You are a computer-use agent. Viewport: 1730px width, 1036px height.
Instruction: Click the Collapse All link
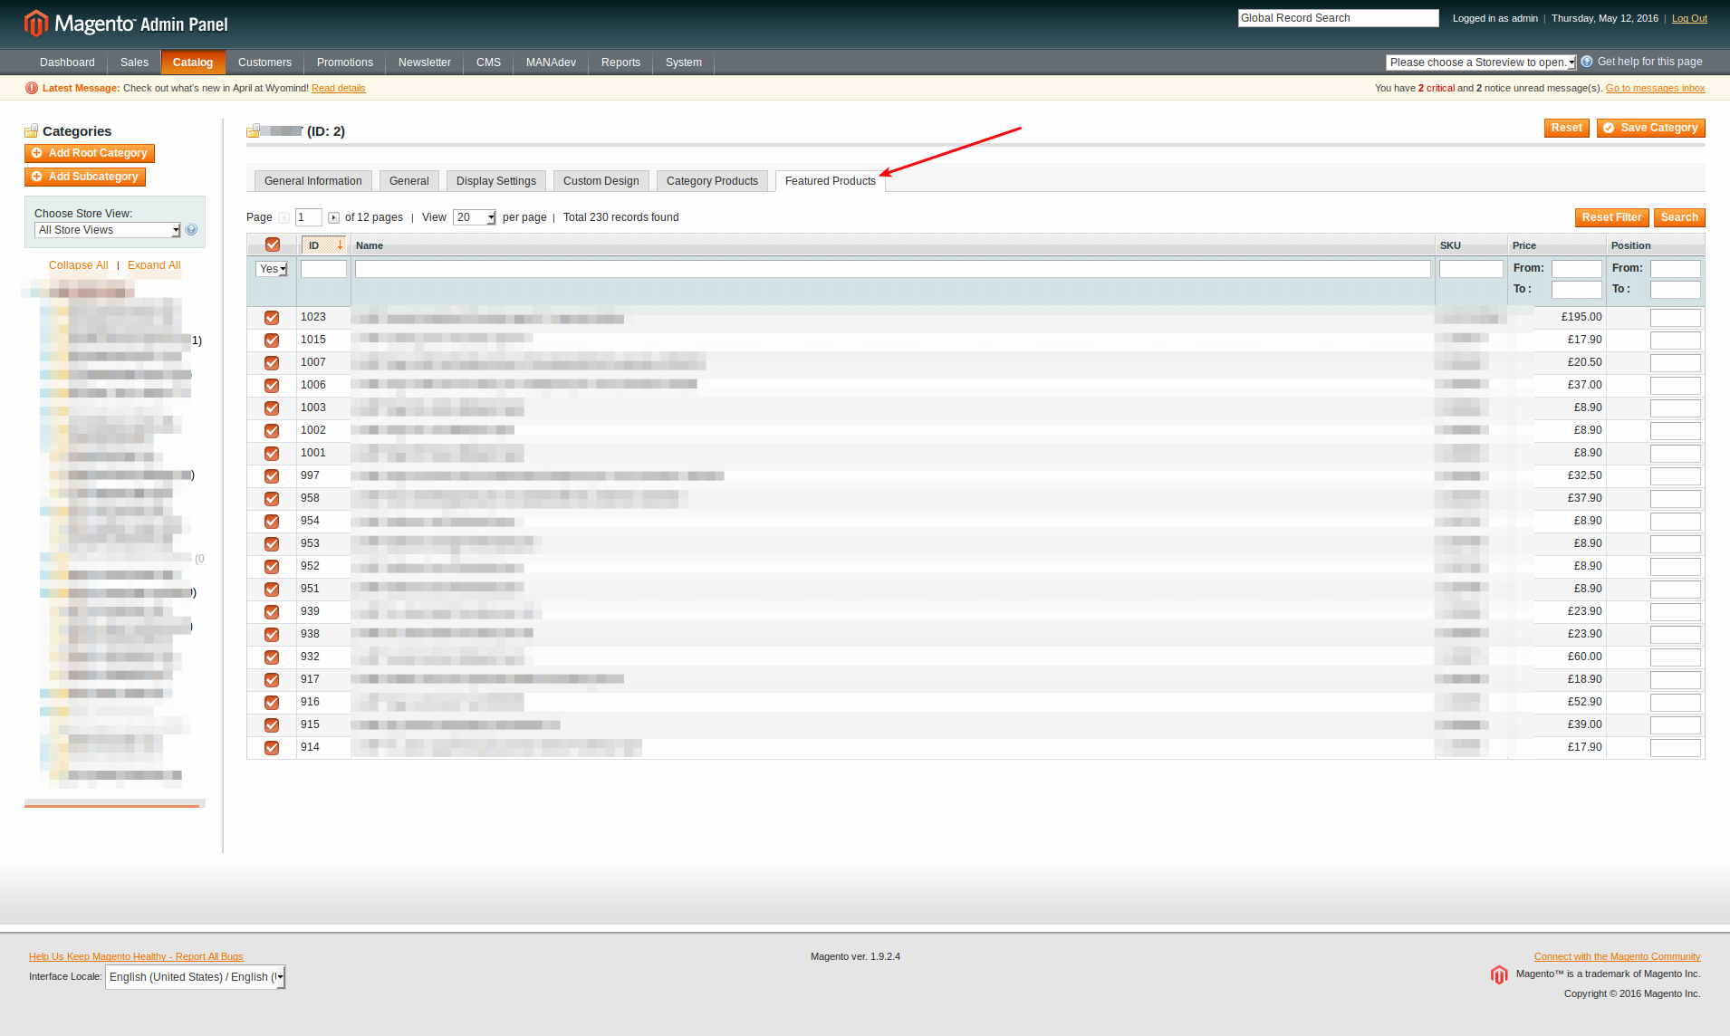79,265
